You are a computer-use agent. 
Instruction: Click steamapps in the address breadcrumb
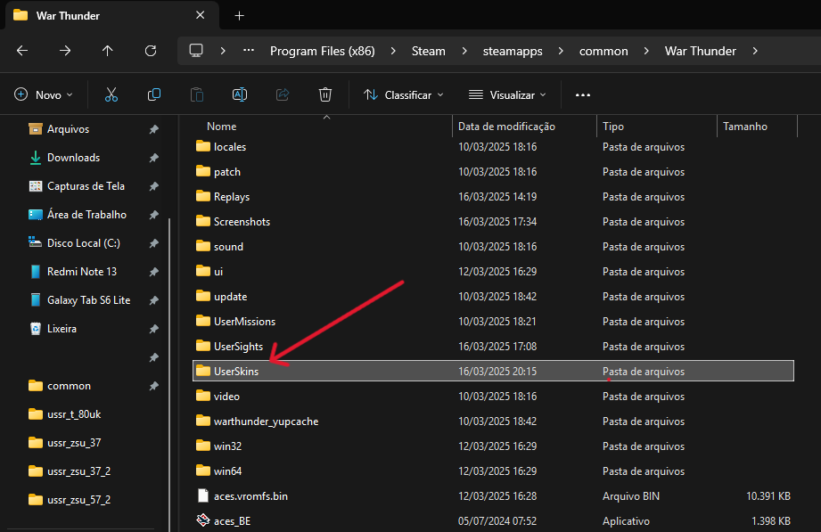pos(513,51)
